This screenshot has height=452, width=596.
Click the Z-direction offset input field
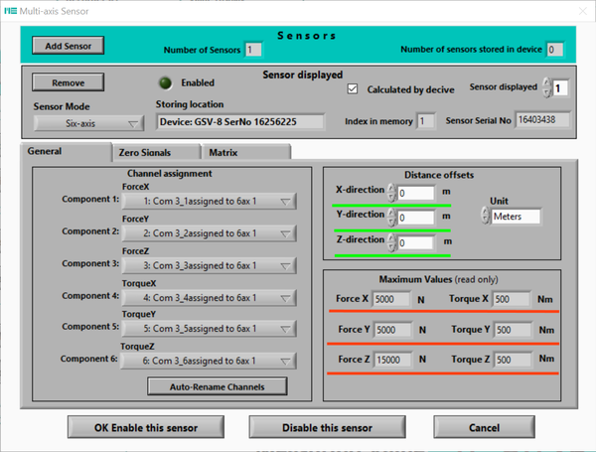416,242
